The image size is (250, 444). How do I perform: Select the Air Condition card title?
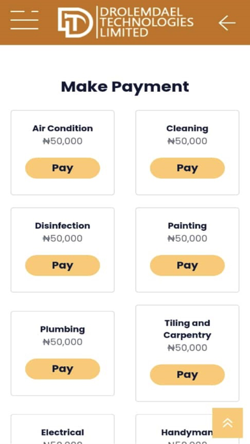click(x=62, y=128)
